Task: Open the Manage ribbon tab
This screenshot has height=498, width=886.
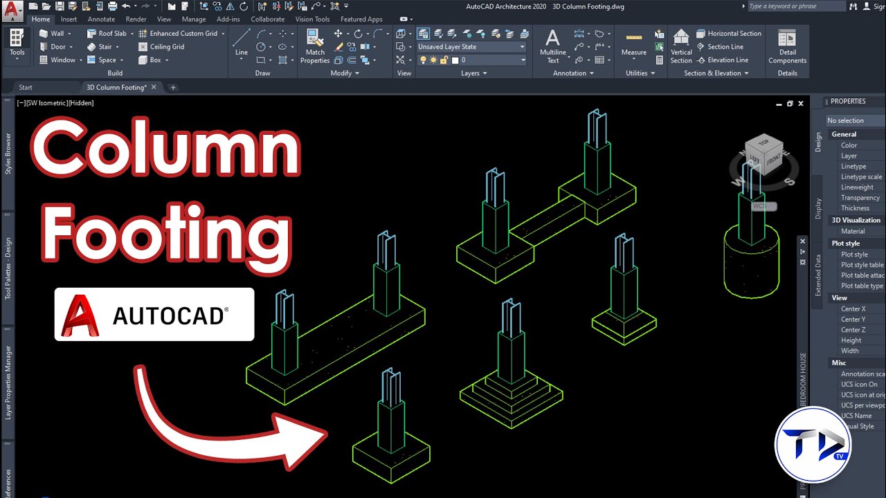Action: [194, 19]
